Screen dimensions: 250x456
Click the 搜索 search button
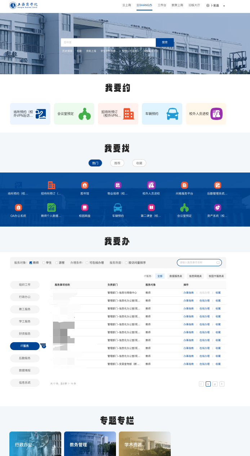pos(165,43)
